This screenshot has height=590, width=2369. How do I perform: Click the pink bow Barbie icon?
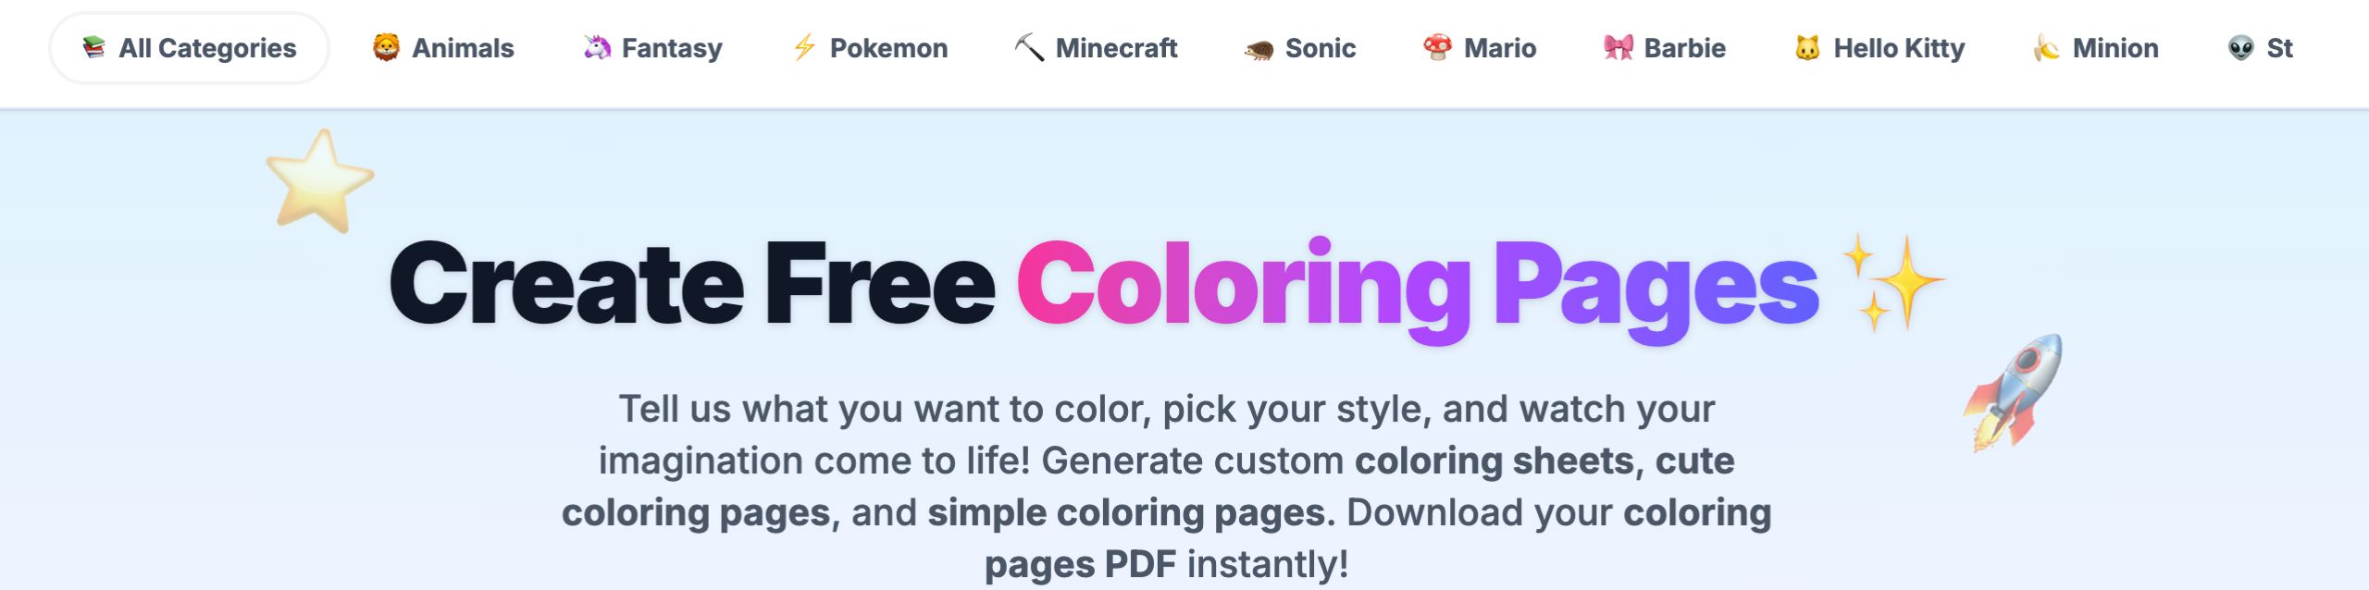1619,47
